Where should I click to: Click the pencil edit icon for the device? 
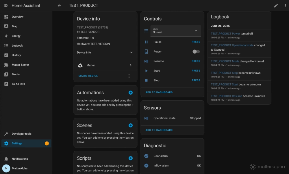pyautogui.click(x=276, y=5)
